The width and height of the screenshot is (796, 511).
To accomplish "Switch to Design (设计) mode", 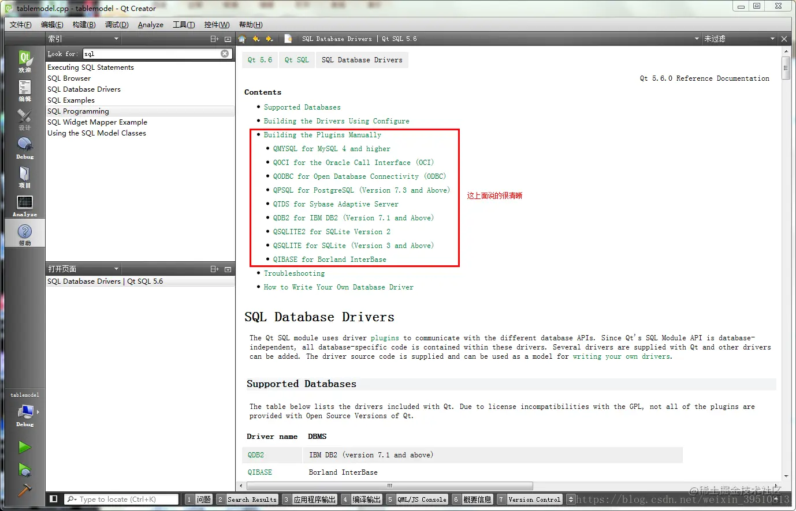I will coord(25,119).
